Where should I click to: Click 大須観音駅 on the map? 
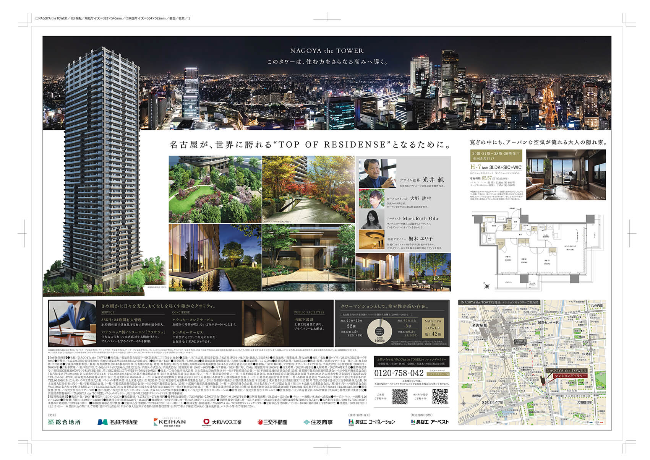pyautogui.click(x=585, y=402)
